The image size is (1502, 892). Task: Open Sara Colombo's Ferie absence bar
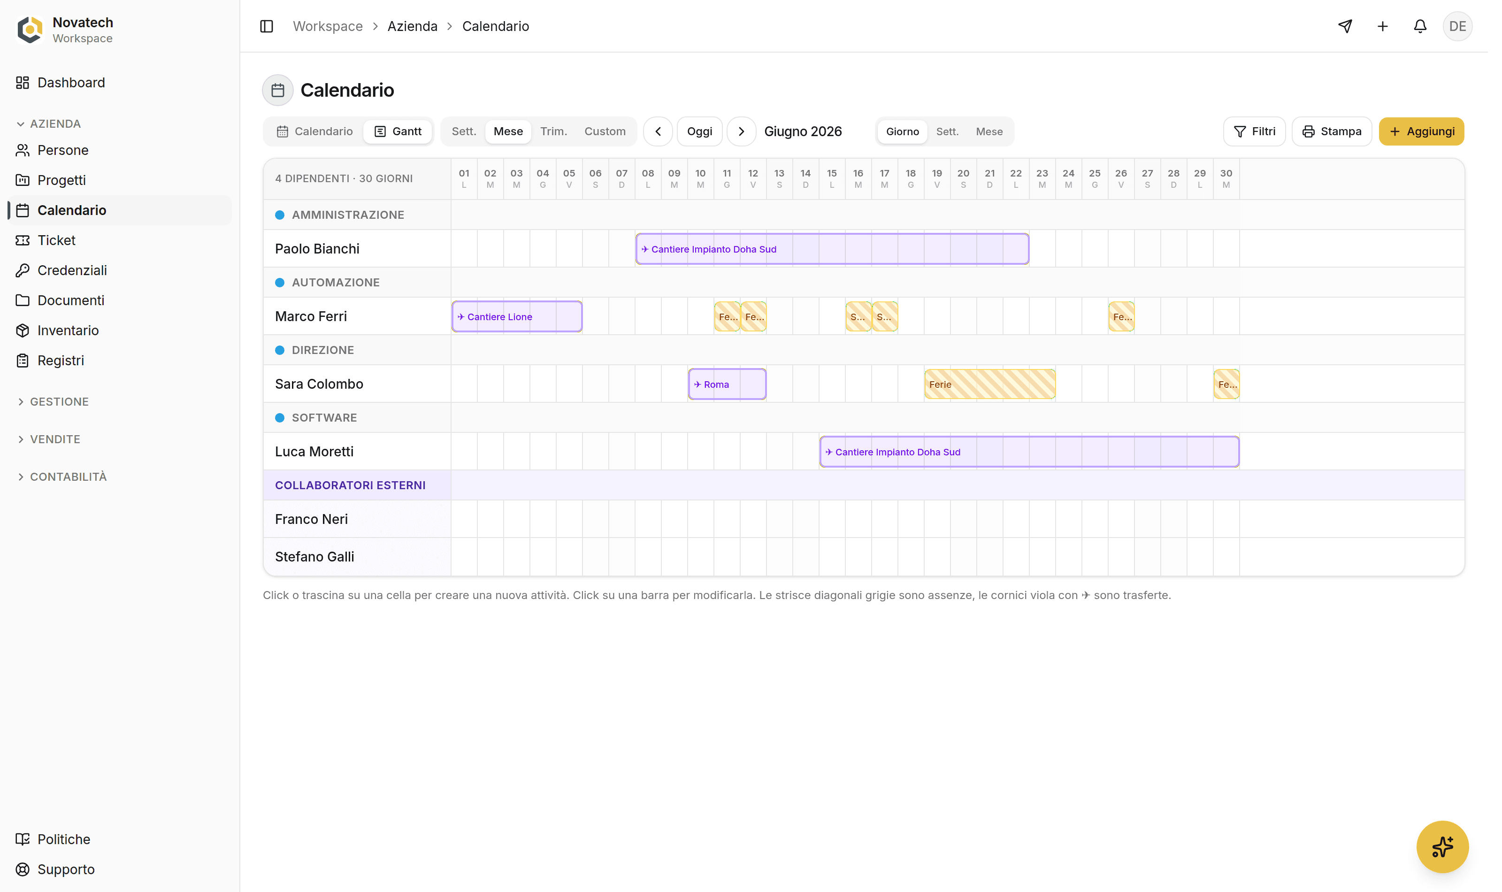(x=989, y=384)
